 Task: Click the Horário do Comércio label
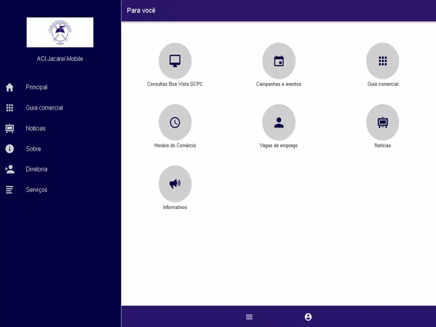click(175, 146)
